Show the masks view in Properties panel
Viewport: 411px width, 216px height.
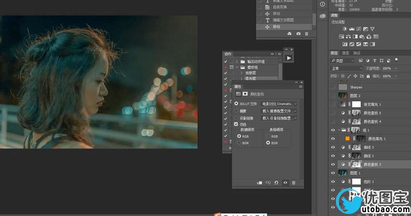coord(245,94)
